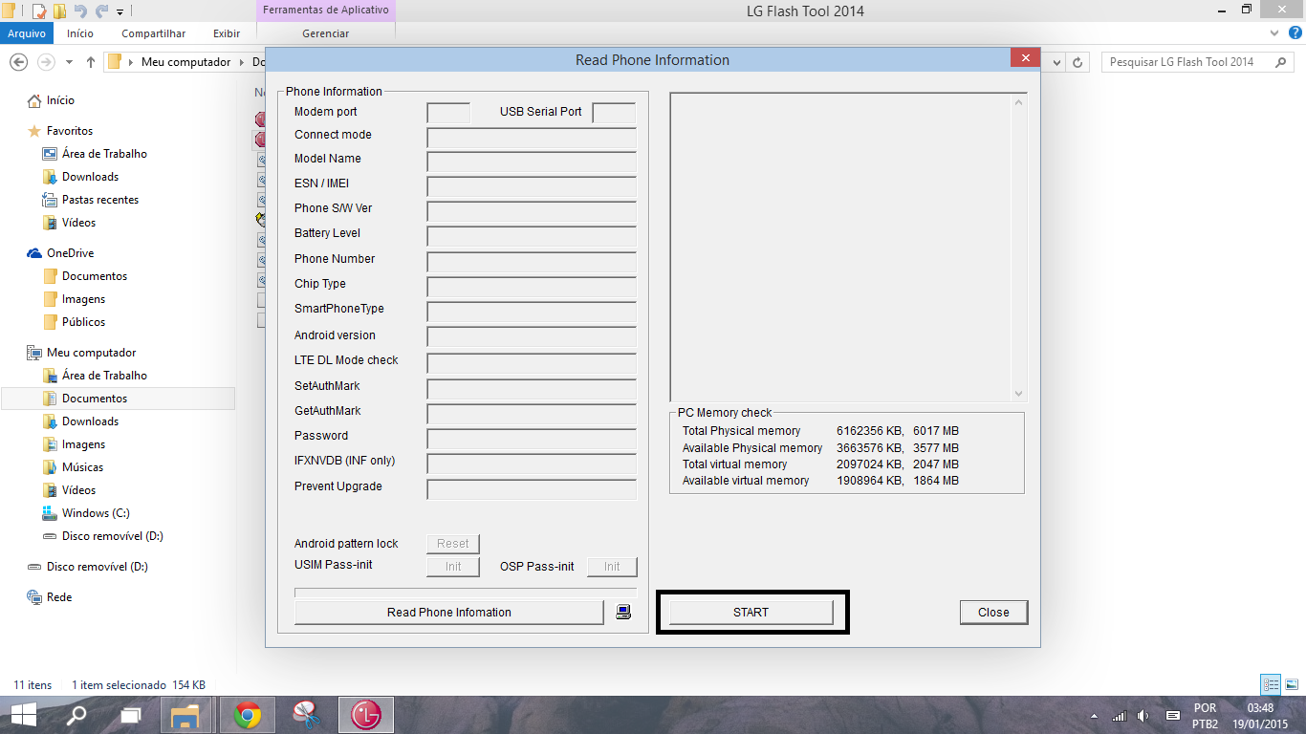
Task: Click the progress bar above Read Phone Infomation
Action: 466,593
